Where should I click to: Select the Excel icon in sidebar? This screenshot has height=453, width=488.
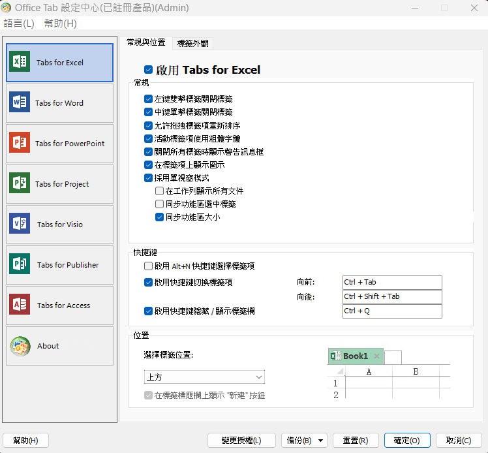(20, 61)
